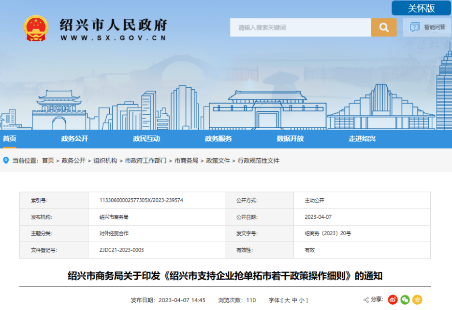
Task: Navigate to 政策文件 in breadcrumb
Action: point(218,161)
